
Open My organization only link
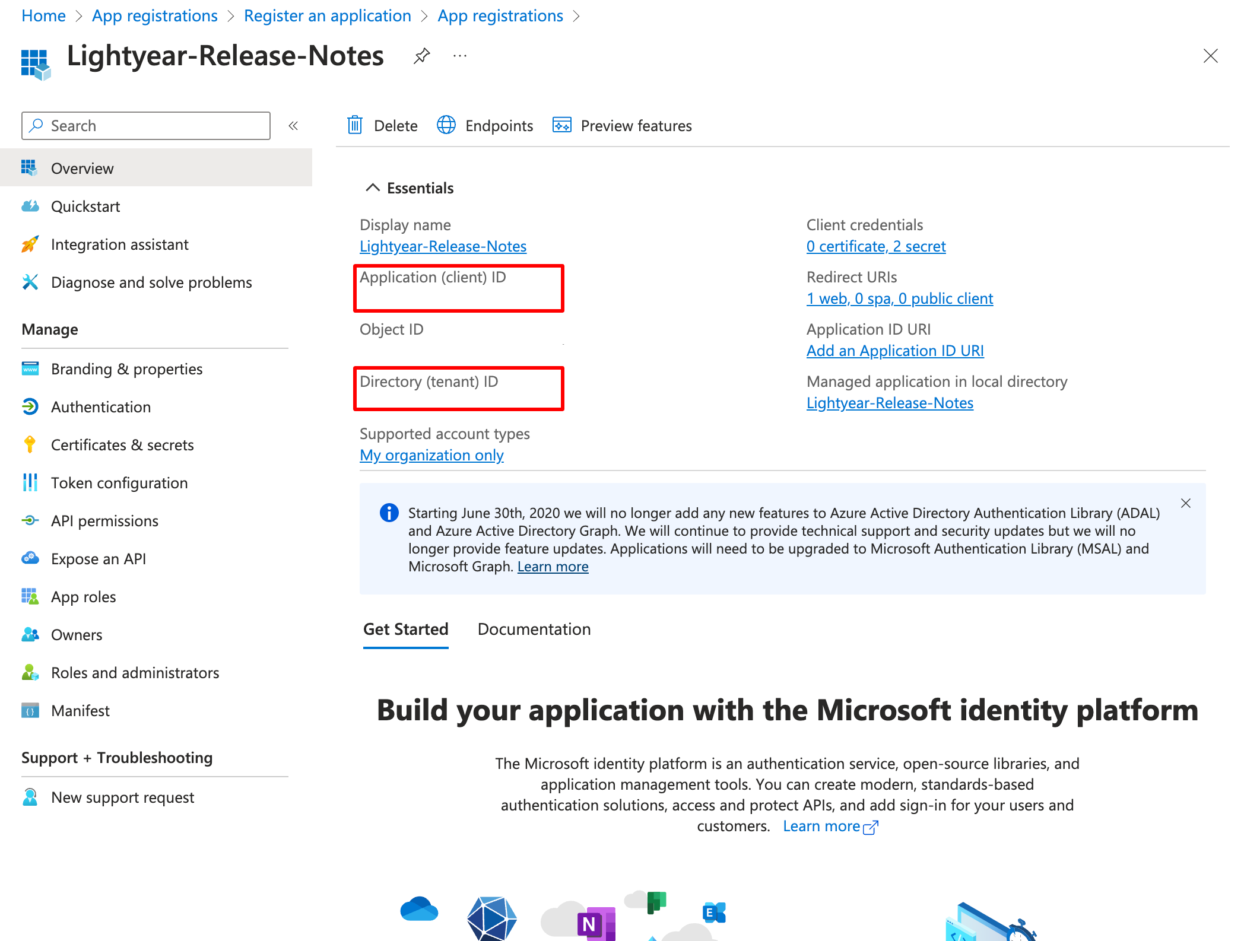pyautogui.click(x=431, y=454)
